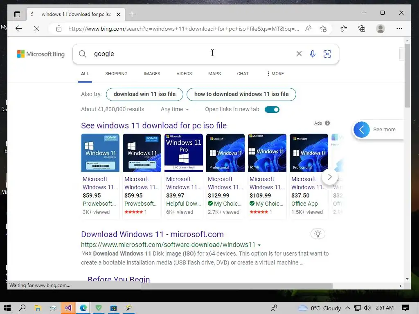Switch to the IMAGES tab
419x314 pixels.
152,74
